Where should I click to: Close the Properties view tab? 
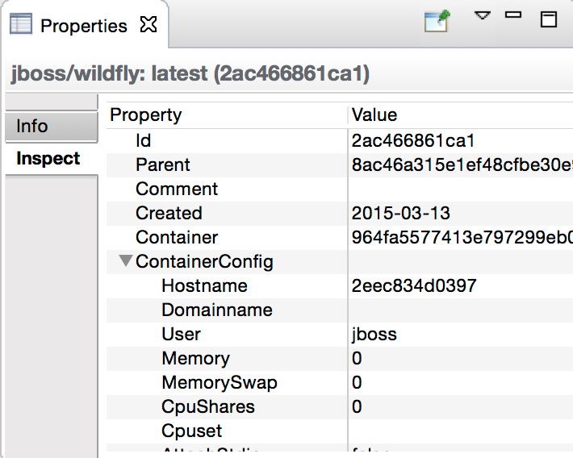(148, 25)
